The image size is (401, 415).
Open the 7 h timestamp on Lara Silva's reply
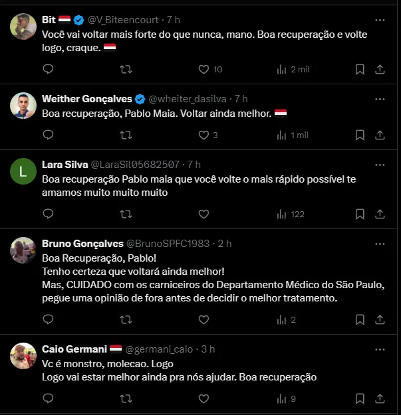194,164
